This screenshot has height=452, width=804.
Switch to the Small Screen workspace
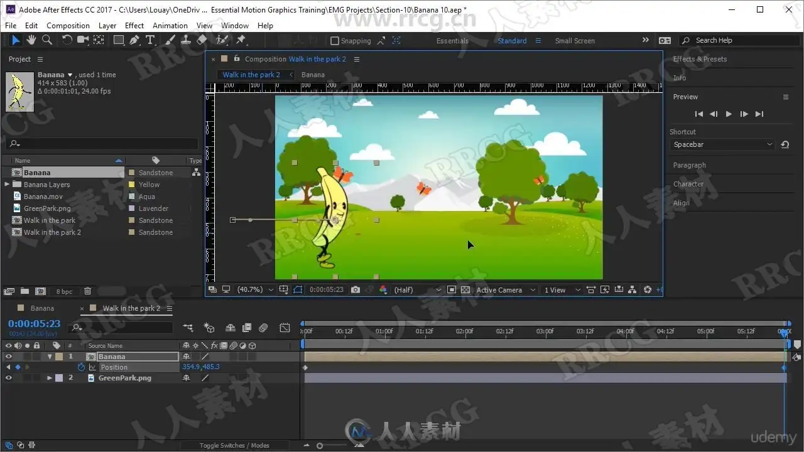(575, 41)
